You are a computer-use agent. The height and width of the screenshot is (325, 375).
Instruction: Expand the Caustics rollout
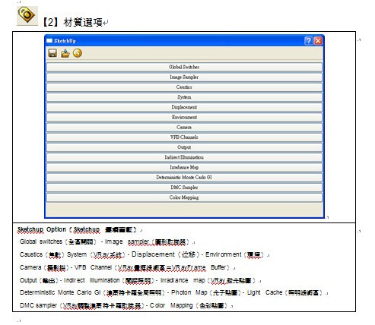pyautogui.click(x=184, y=87)
